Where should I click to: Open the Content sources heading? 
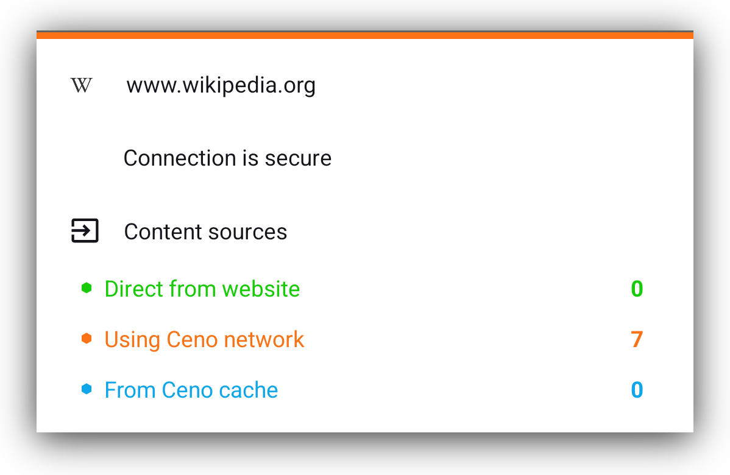[205, 232]
